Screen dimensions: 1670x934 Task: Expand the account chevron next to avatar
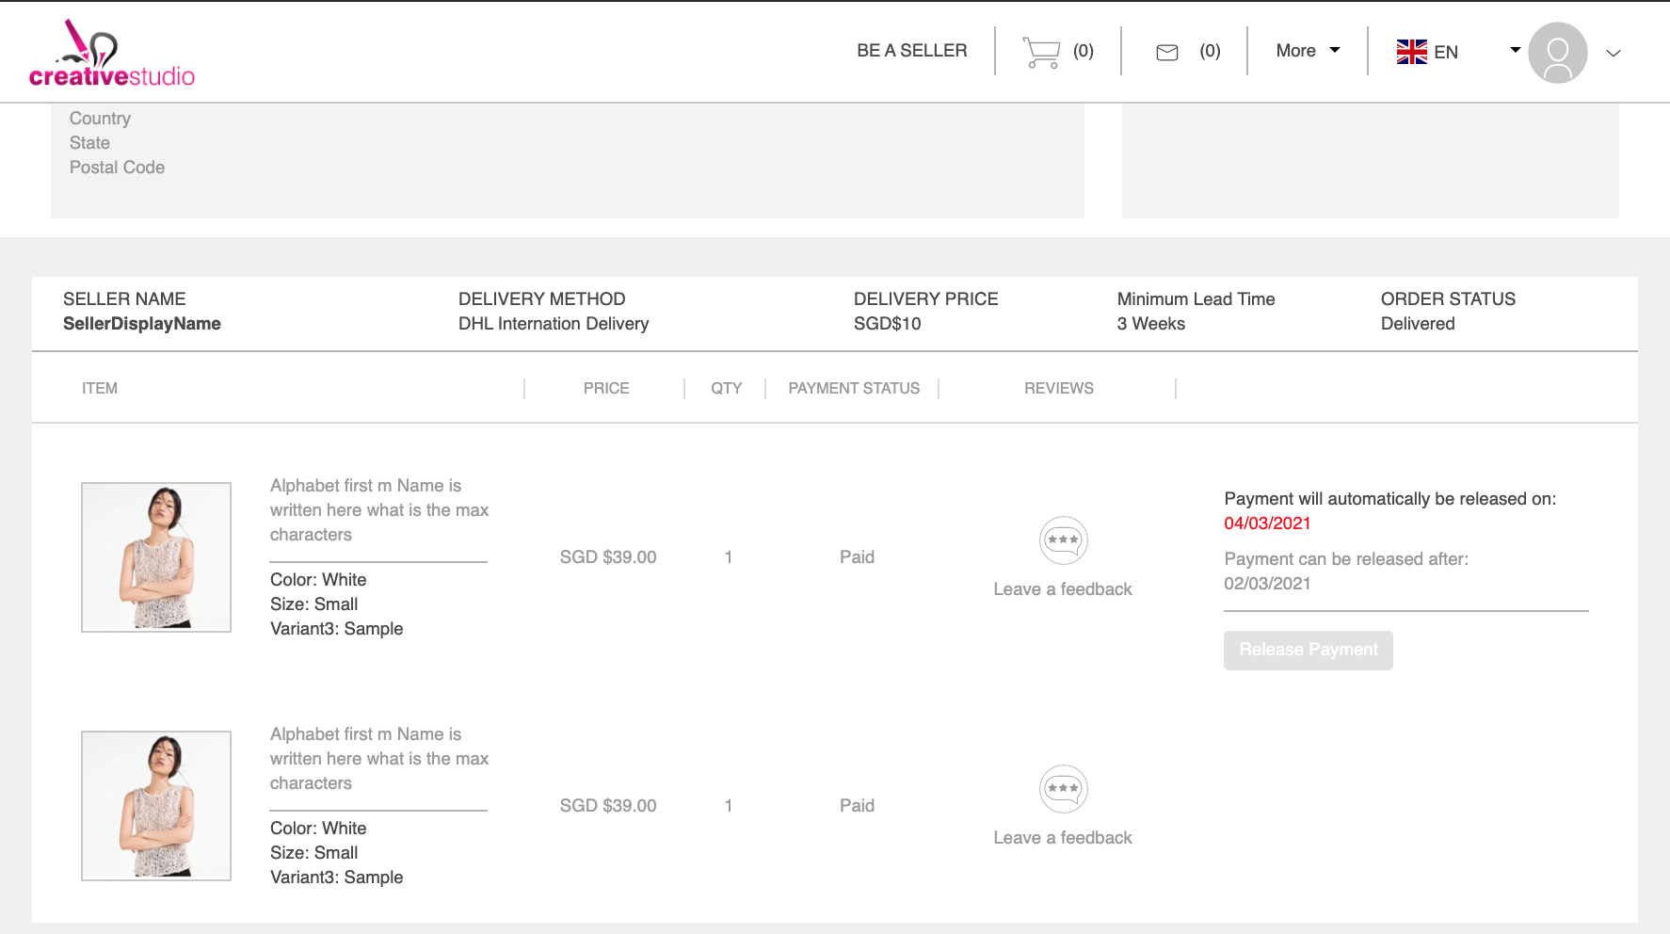1613,54
